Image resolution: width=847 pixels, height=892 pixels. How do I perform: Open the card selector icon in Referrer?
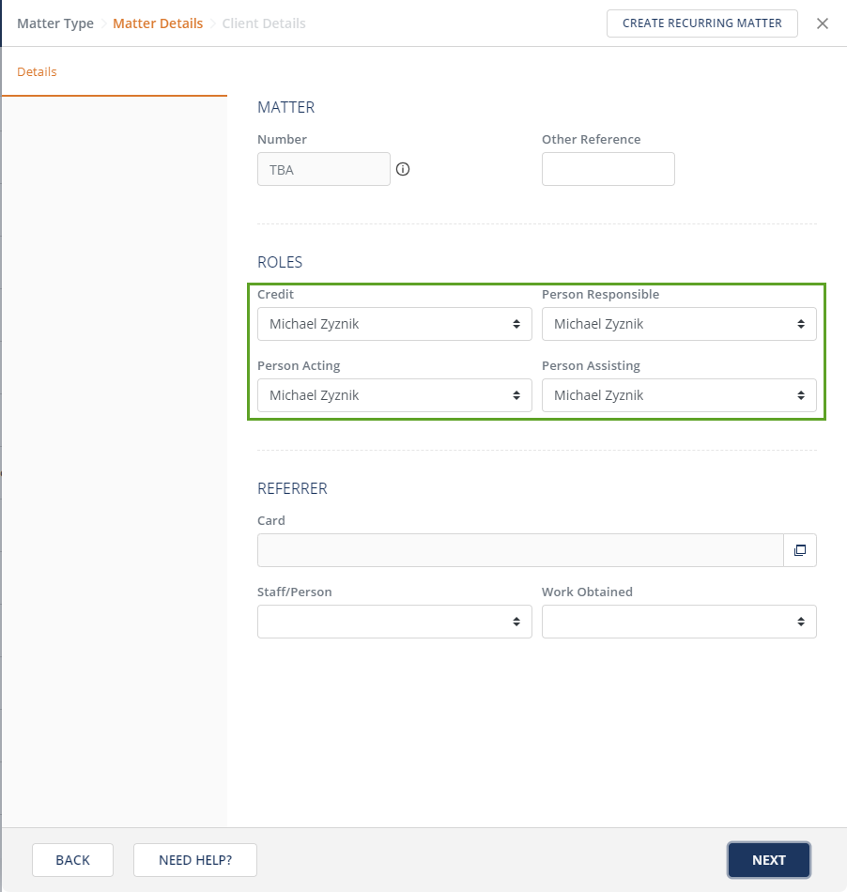click(x=800, y=550)
